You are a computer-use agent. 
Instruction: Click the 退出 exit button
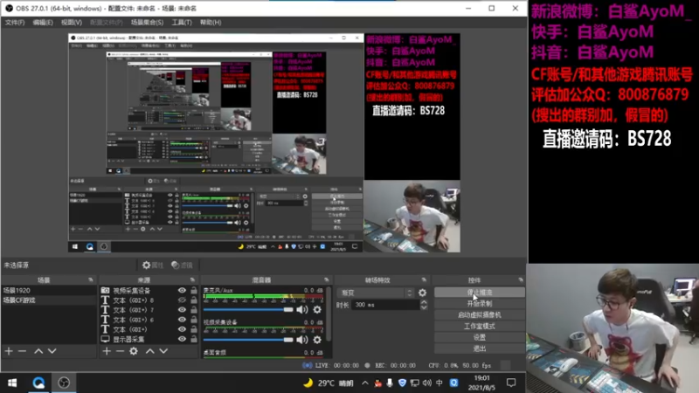(x=479, y=348)
